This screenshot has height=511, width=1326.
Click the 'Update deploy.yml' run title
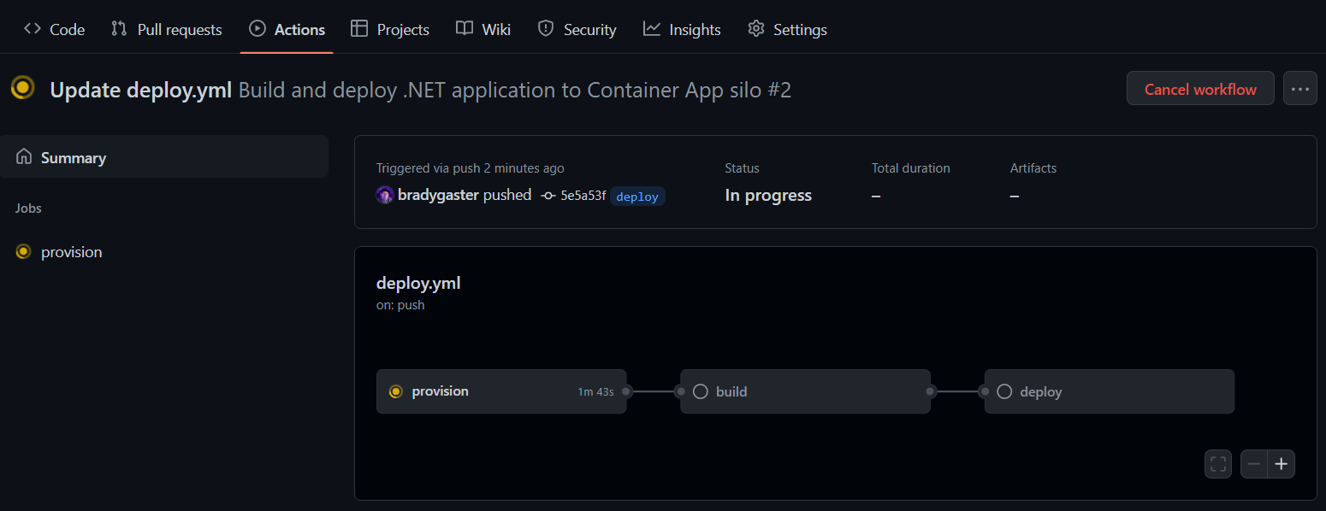(x=141, y=90)
